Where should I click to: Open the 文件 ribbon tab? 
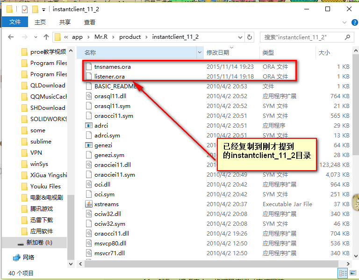click(x=15, y=22)
